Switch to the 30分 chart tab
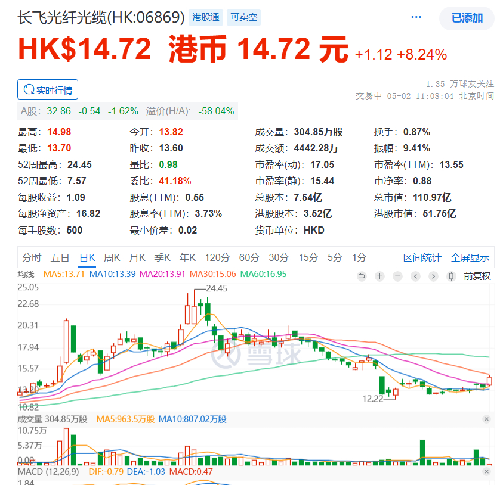The height and width of the screenshot is (485, 503). [279, 257]
